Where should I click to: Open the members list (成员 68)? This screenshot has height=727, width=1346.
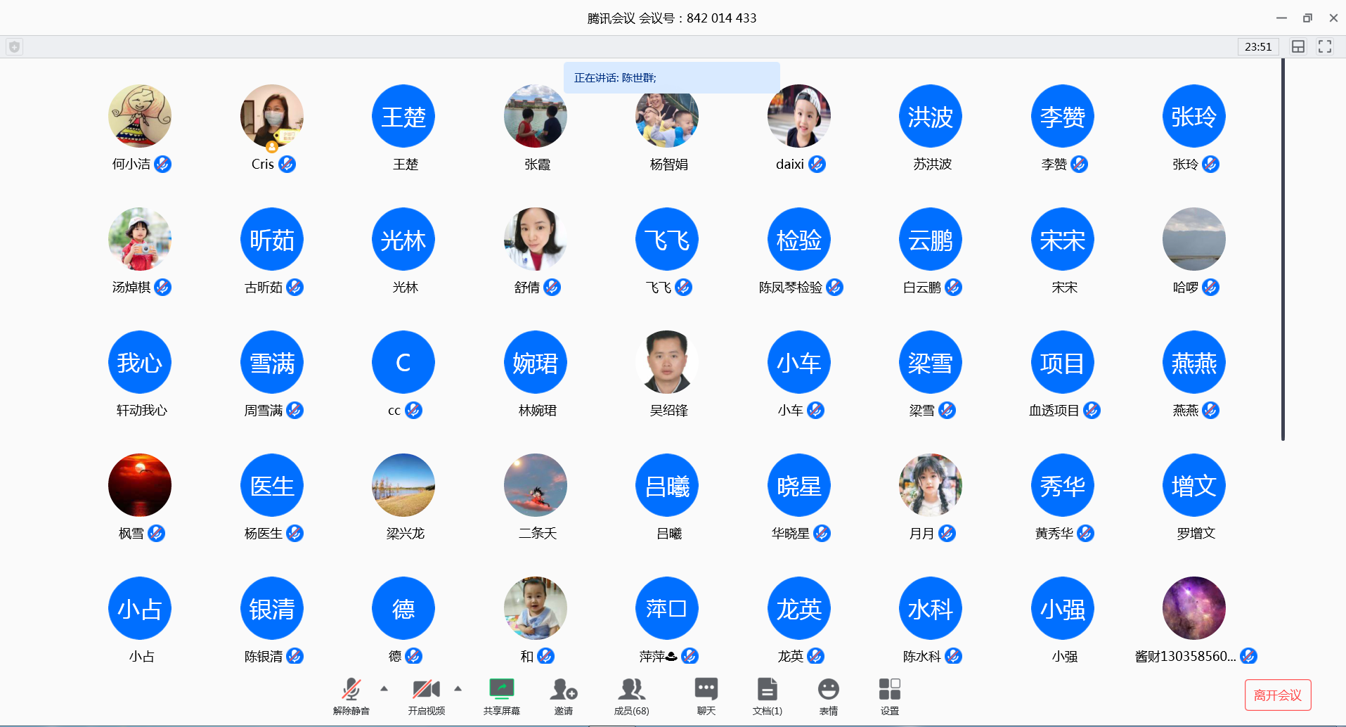[x=631, y=695]
